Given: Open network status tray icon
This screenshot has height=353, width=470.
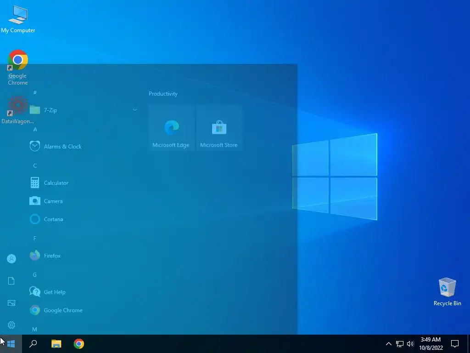Looking at the screenshot, I should pos(400,344).
